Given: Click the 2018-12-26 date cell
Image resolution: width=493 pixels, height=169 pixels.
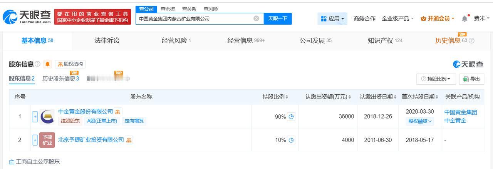Looking at the screenshot, I should coord(379,117).
